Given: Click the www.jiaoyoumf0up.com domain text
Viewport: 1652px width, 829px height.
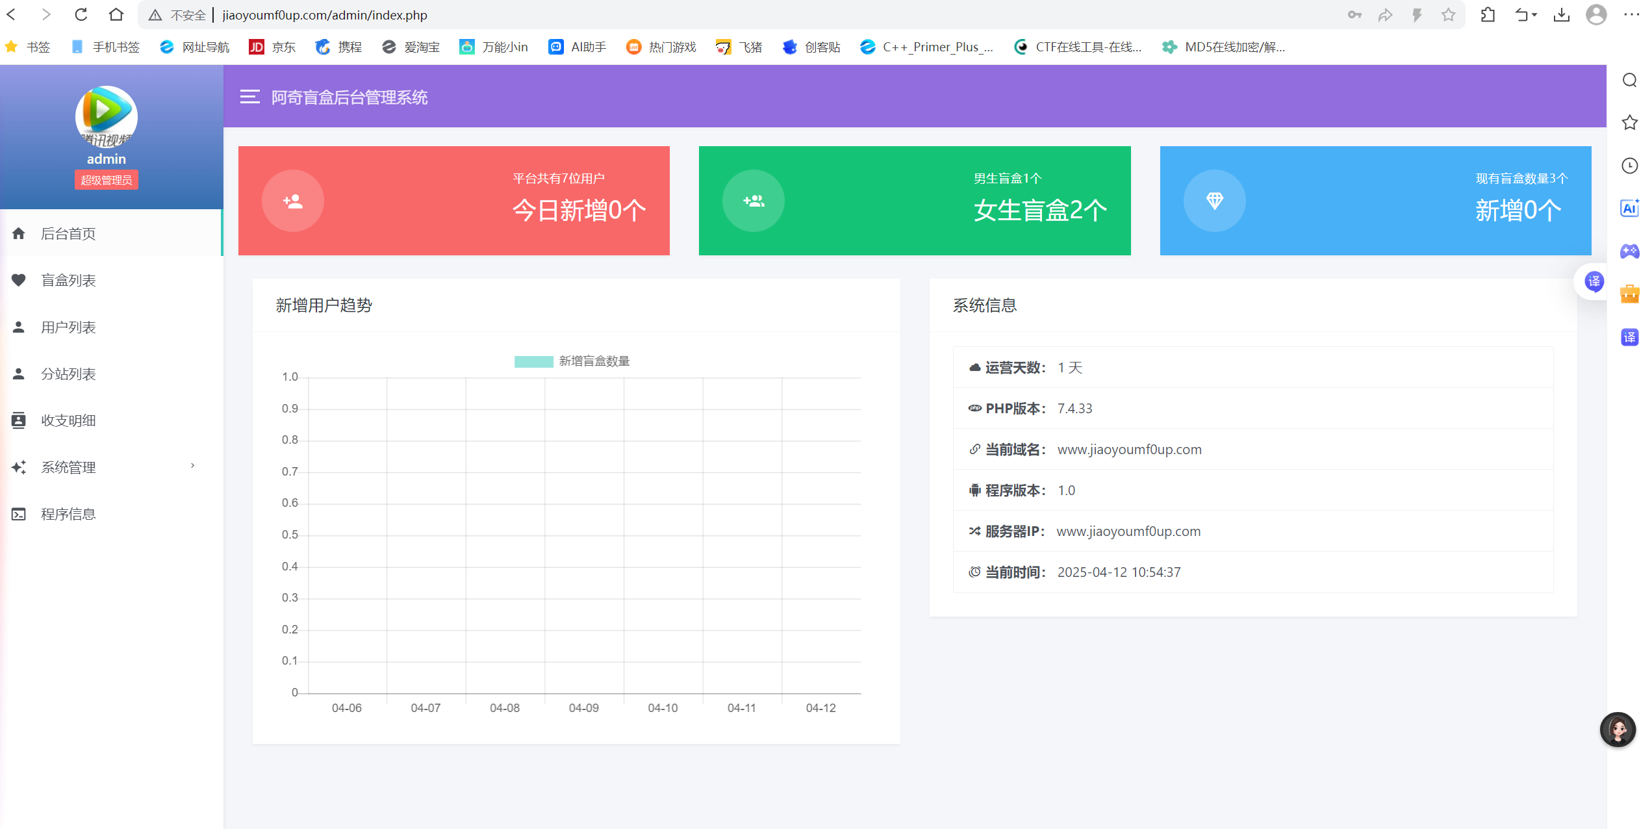Looking at the screenshot, I should 1129,449.
